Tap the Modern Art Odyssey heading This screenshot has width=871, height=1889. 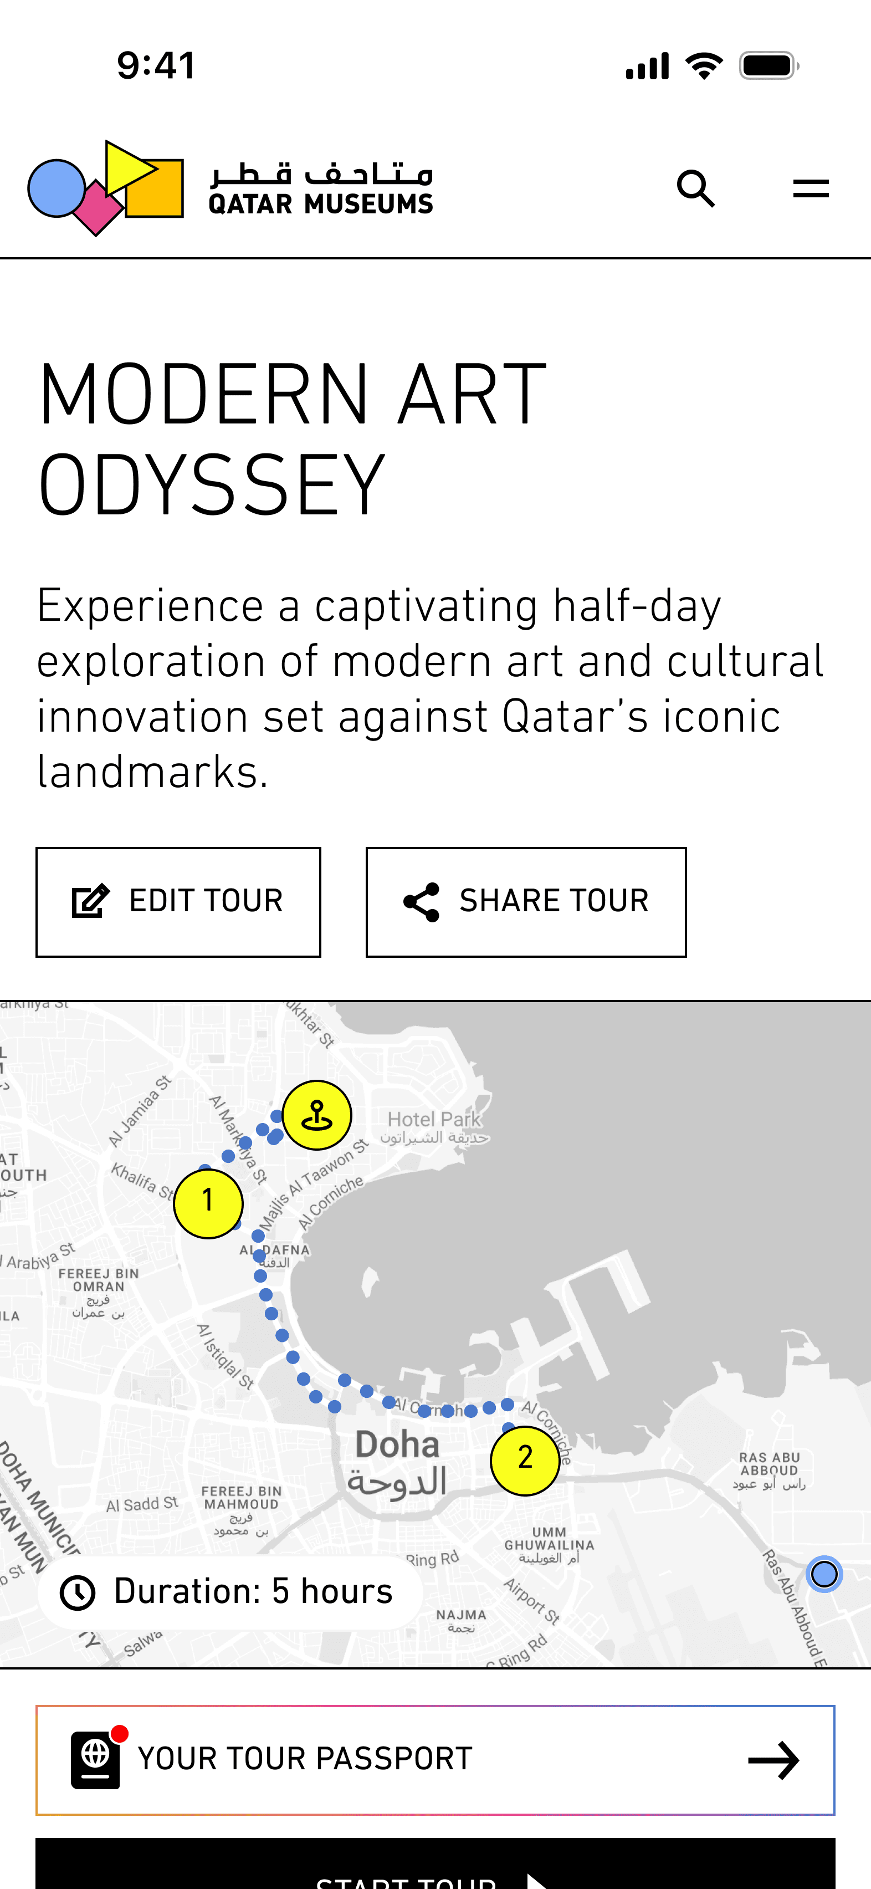(x=292, y=439)
